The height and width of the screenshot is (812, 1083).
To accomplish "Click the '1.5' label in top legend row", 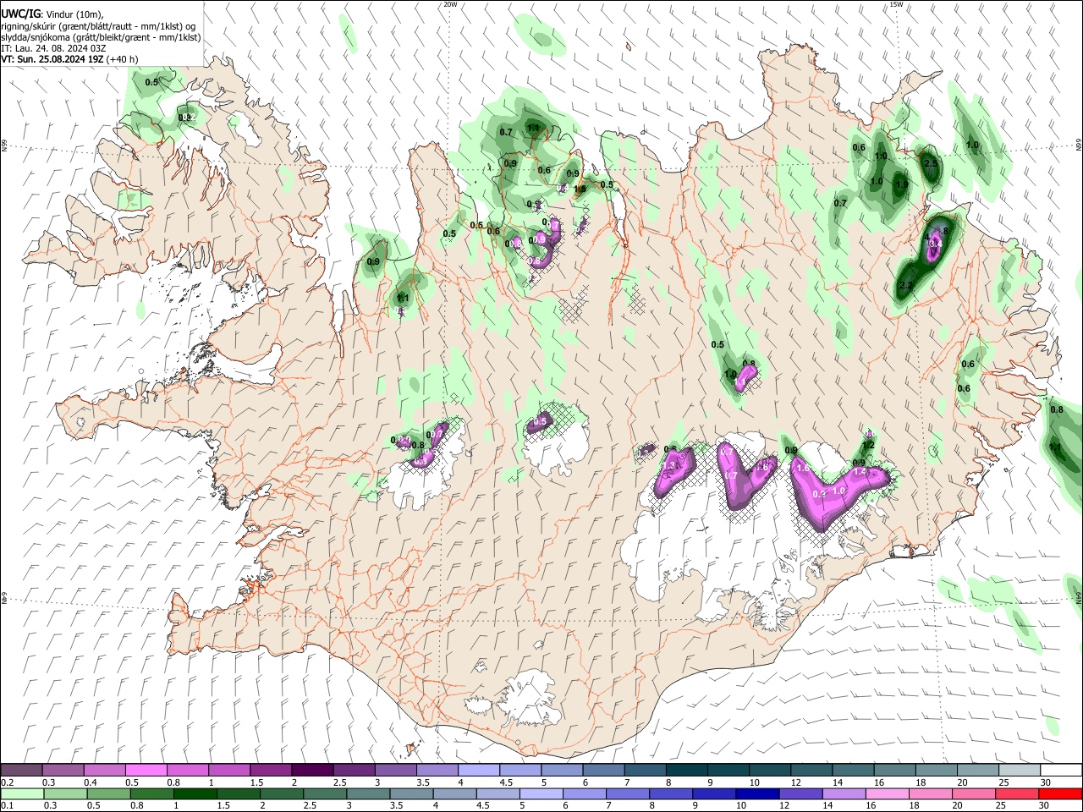I will (x=256, y=782).
